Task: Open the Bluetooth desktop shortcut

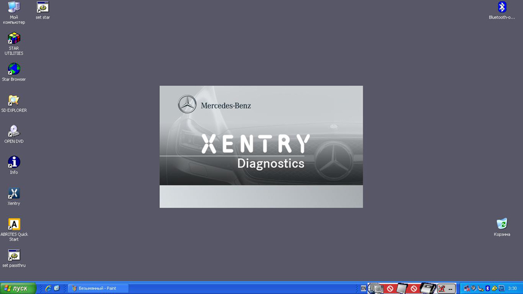Action: 501,10
